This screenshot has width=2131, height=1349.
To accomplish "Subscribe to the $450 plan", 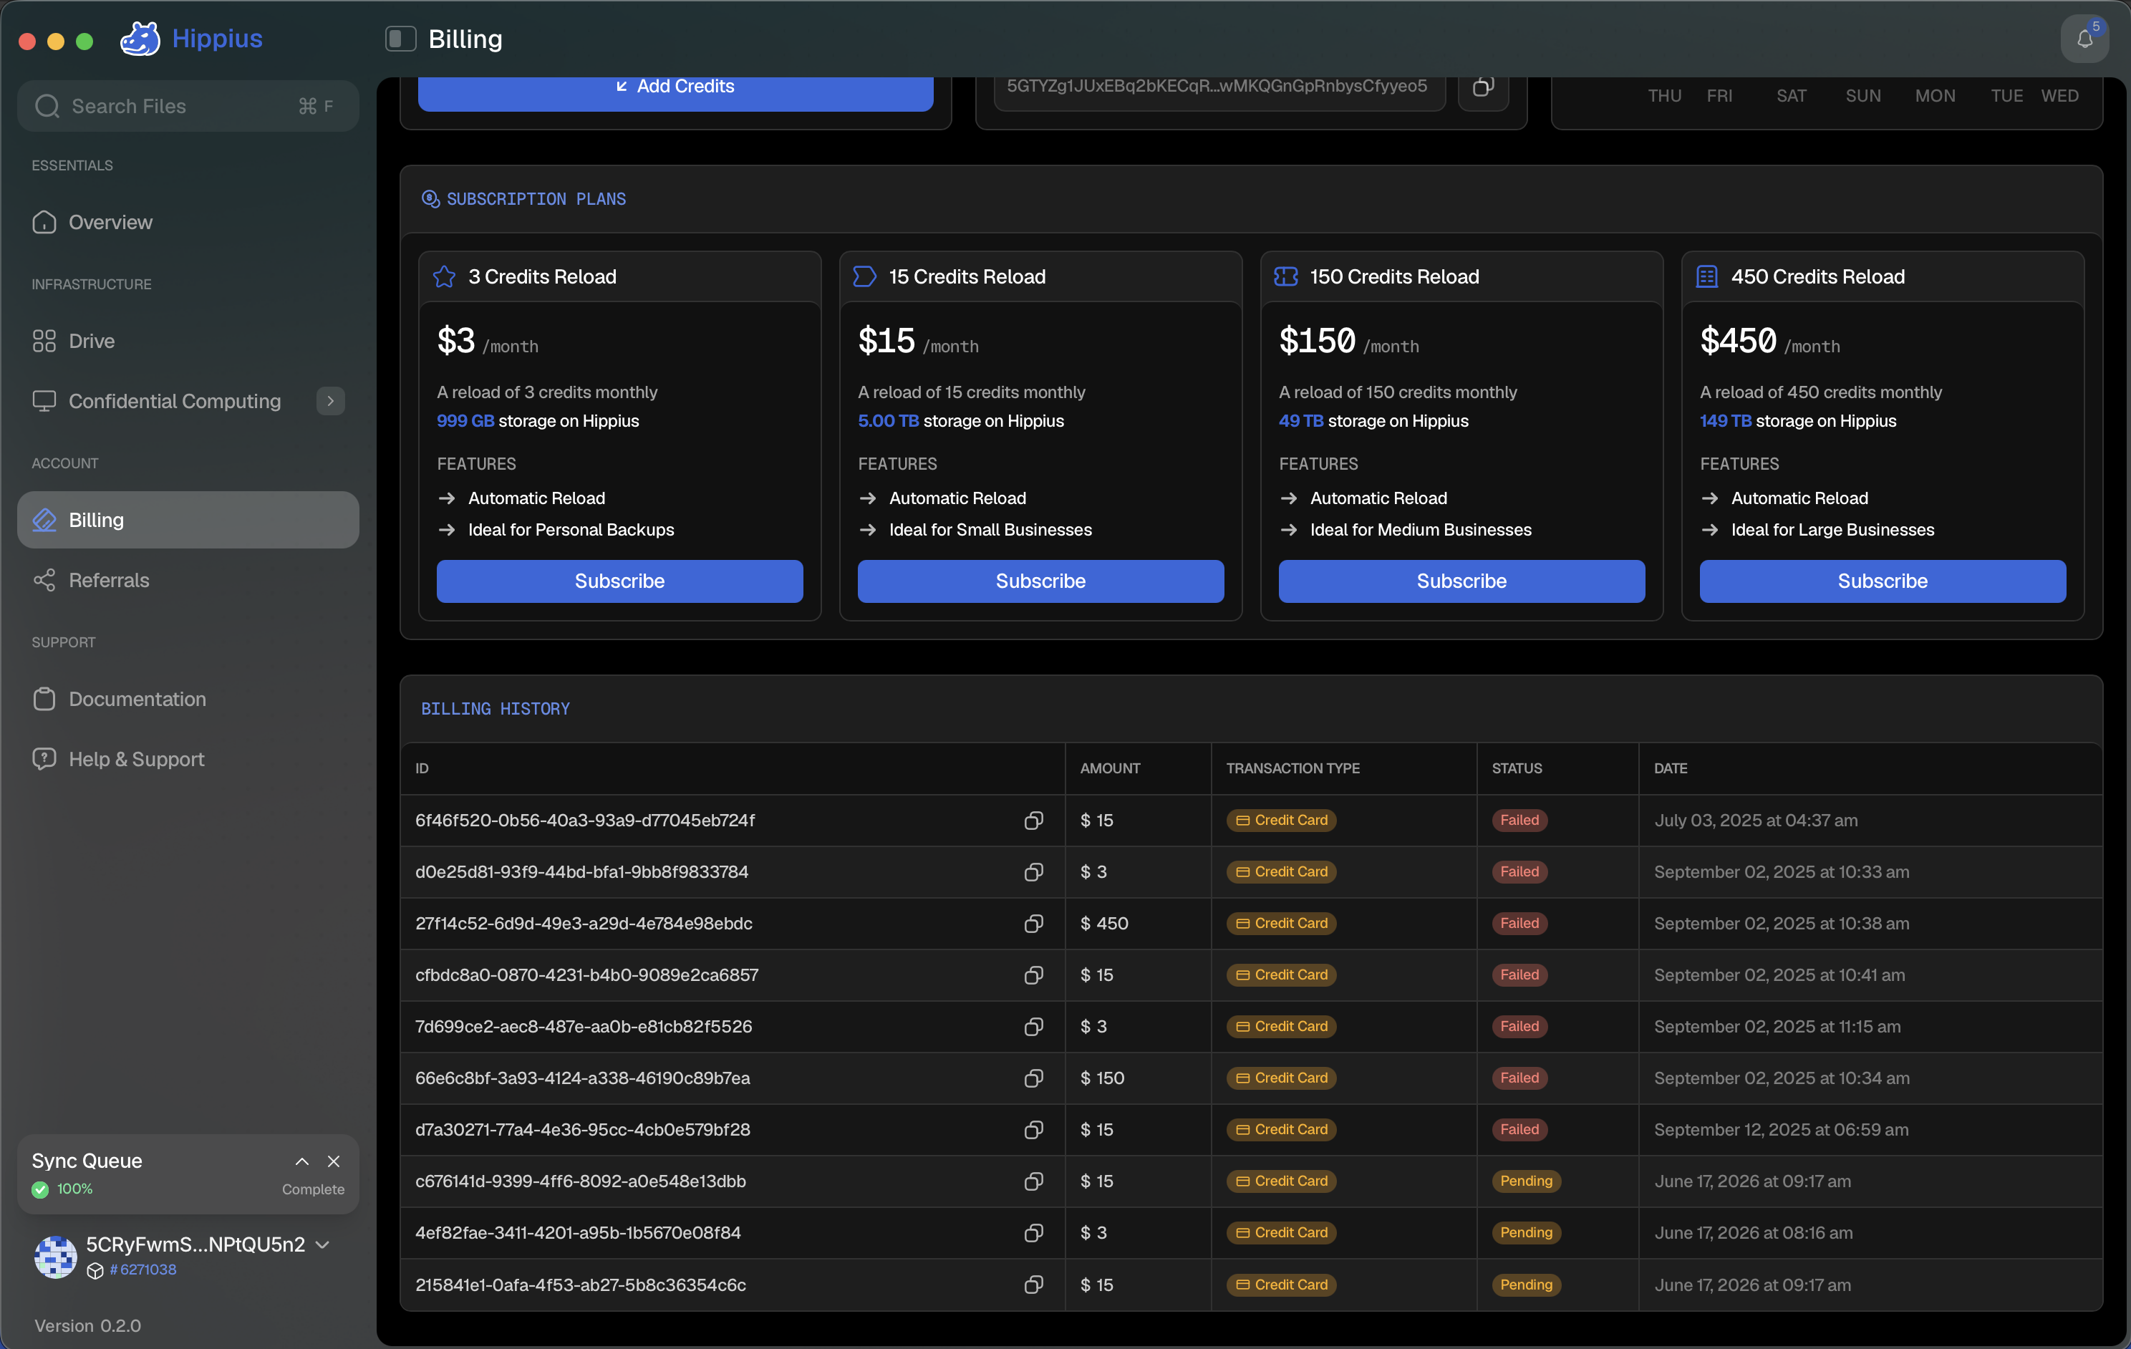I will point(1883,581).
